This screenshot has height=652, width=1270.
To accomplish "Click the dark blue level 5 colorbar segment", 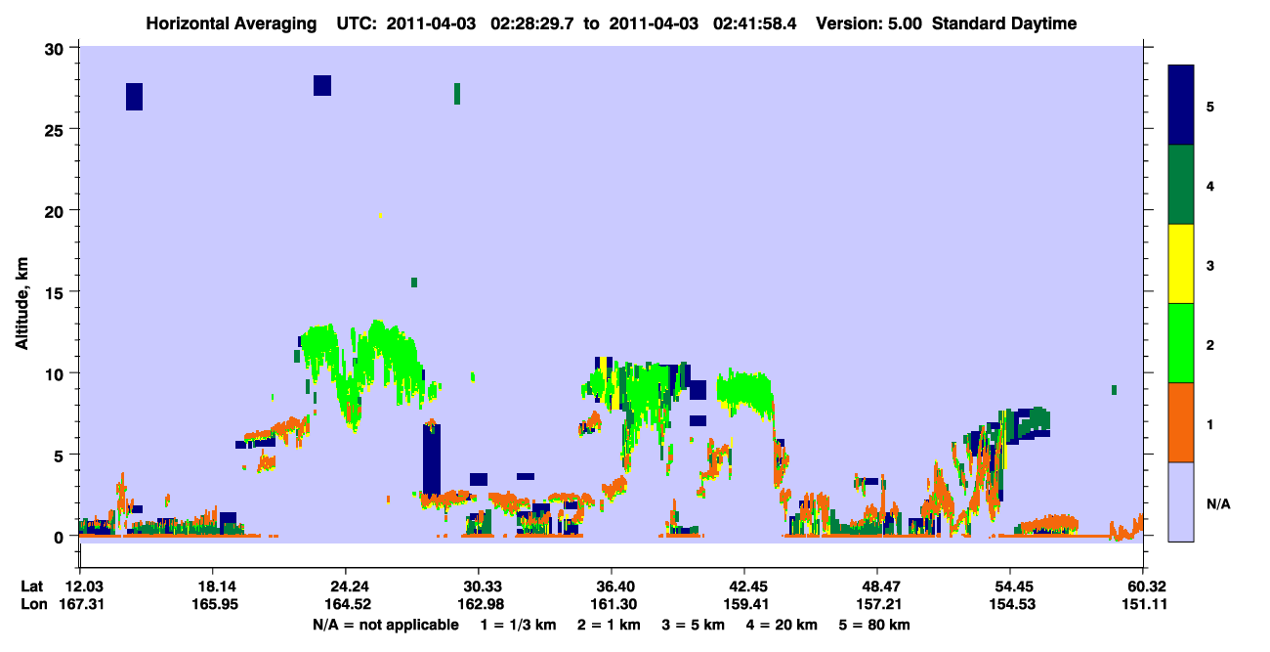I will click(1181, 106).
